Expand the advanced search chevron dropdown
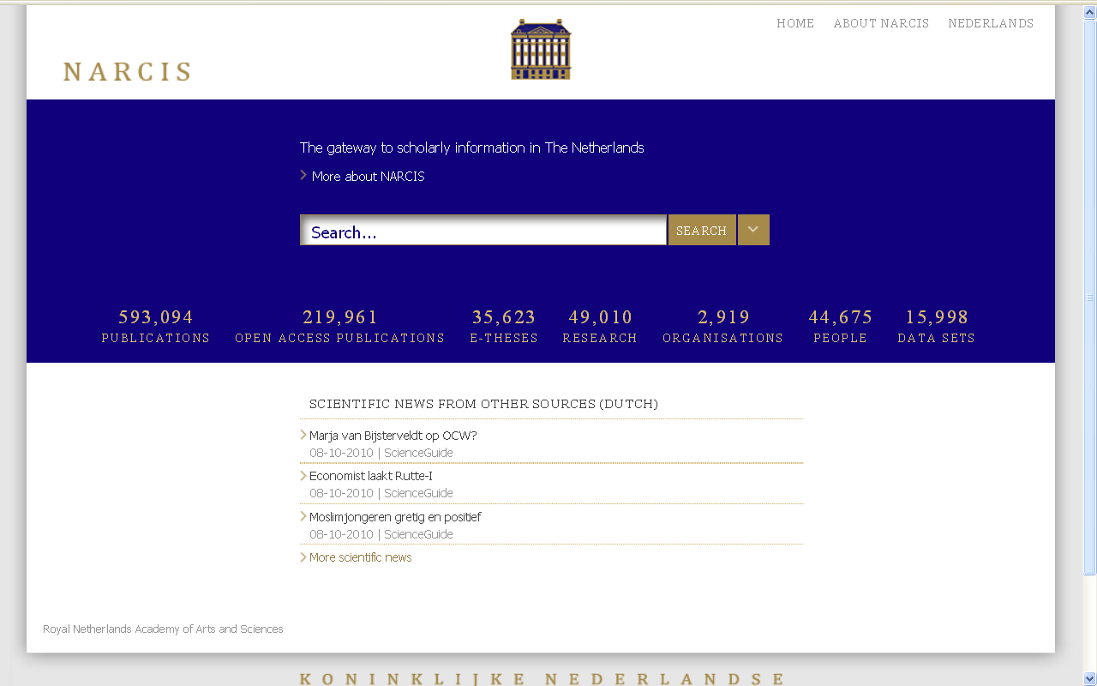The width and height of the screenshot is (1097, 686). pos(753,230)
